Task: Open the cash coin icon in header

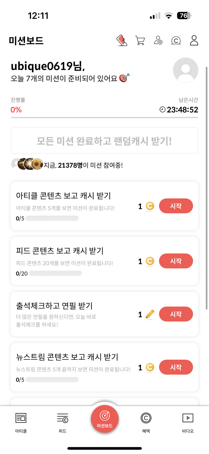Action: 176,40
